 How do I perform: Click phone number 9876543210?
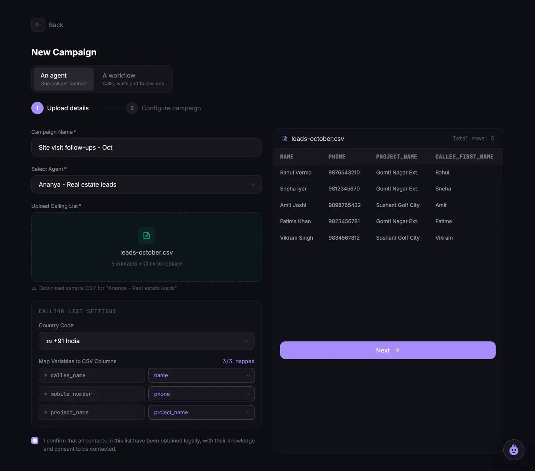[x=344, y=173]
